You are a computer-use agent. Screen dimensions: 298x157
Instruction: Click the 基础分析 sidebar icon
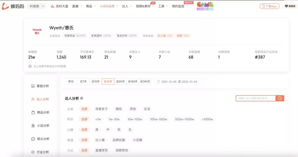pyautogui.click(x=33, y=86)
